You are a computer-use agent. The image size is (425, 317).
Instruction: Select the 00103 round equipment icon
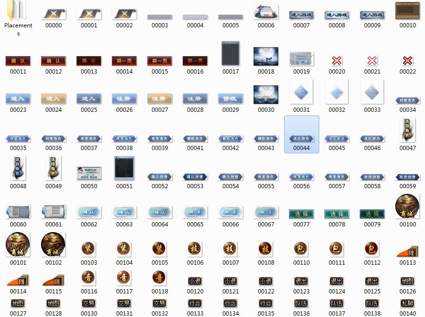coord(89,249)
